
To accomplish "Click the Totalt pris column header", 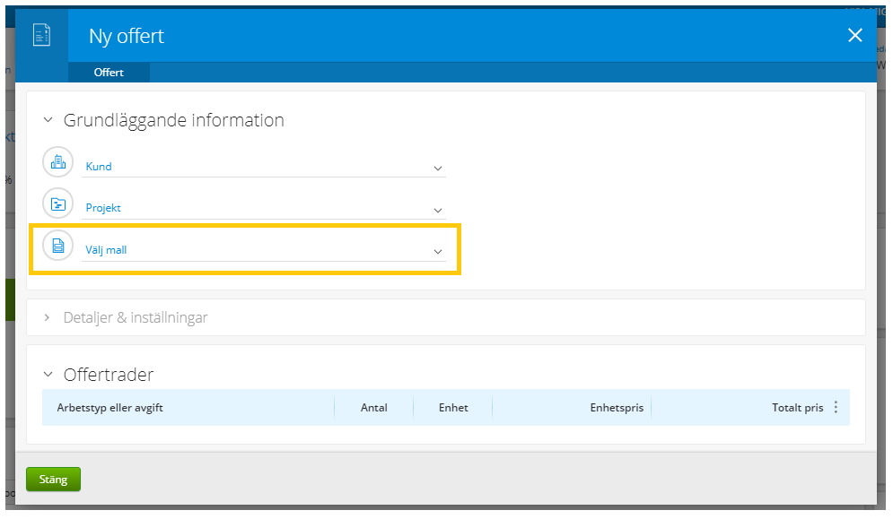I will (x=797, y=408).
